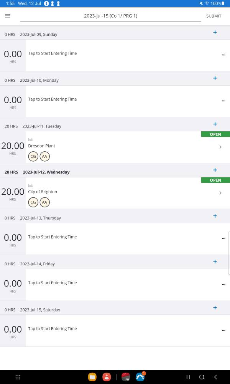230x384 pixels.
Task: Open the Android app drawer grid icon
Action: click(18, 377)
